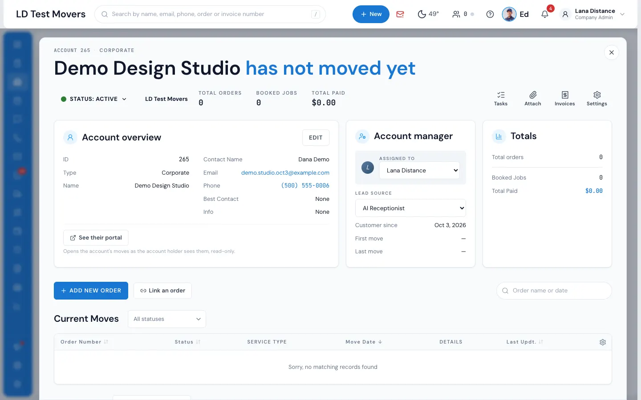Viewport: 641px width, 400px height.
Task: Open the All statuses filter dropdown
Action: tap(167, 319)
